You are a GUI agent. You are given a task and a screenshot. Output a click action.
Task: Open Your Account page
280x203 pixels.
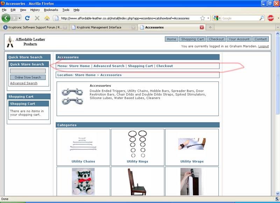tap(239, 39)
